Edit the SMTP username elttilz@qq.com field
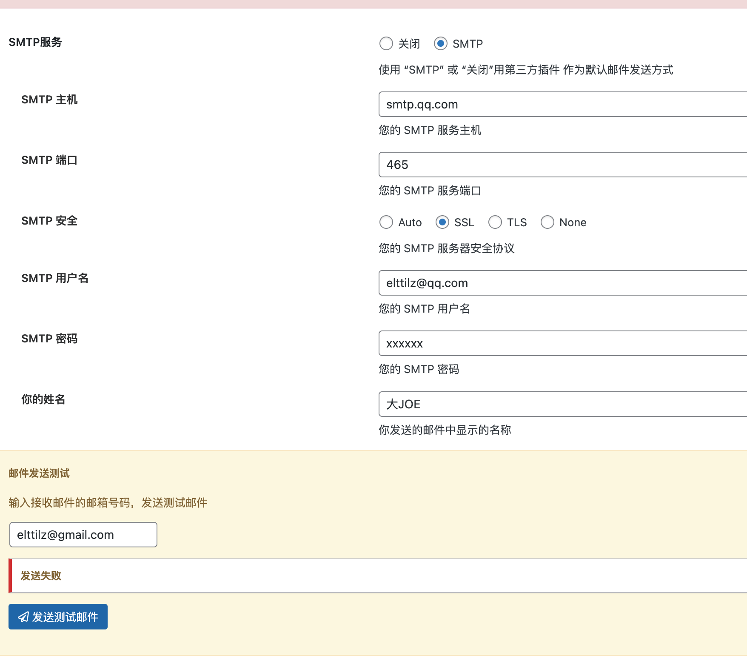Screen dimensions: 747x672 pyautogui.click(x=562, y=283)
